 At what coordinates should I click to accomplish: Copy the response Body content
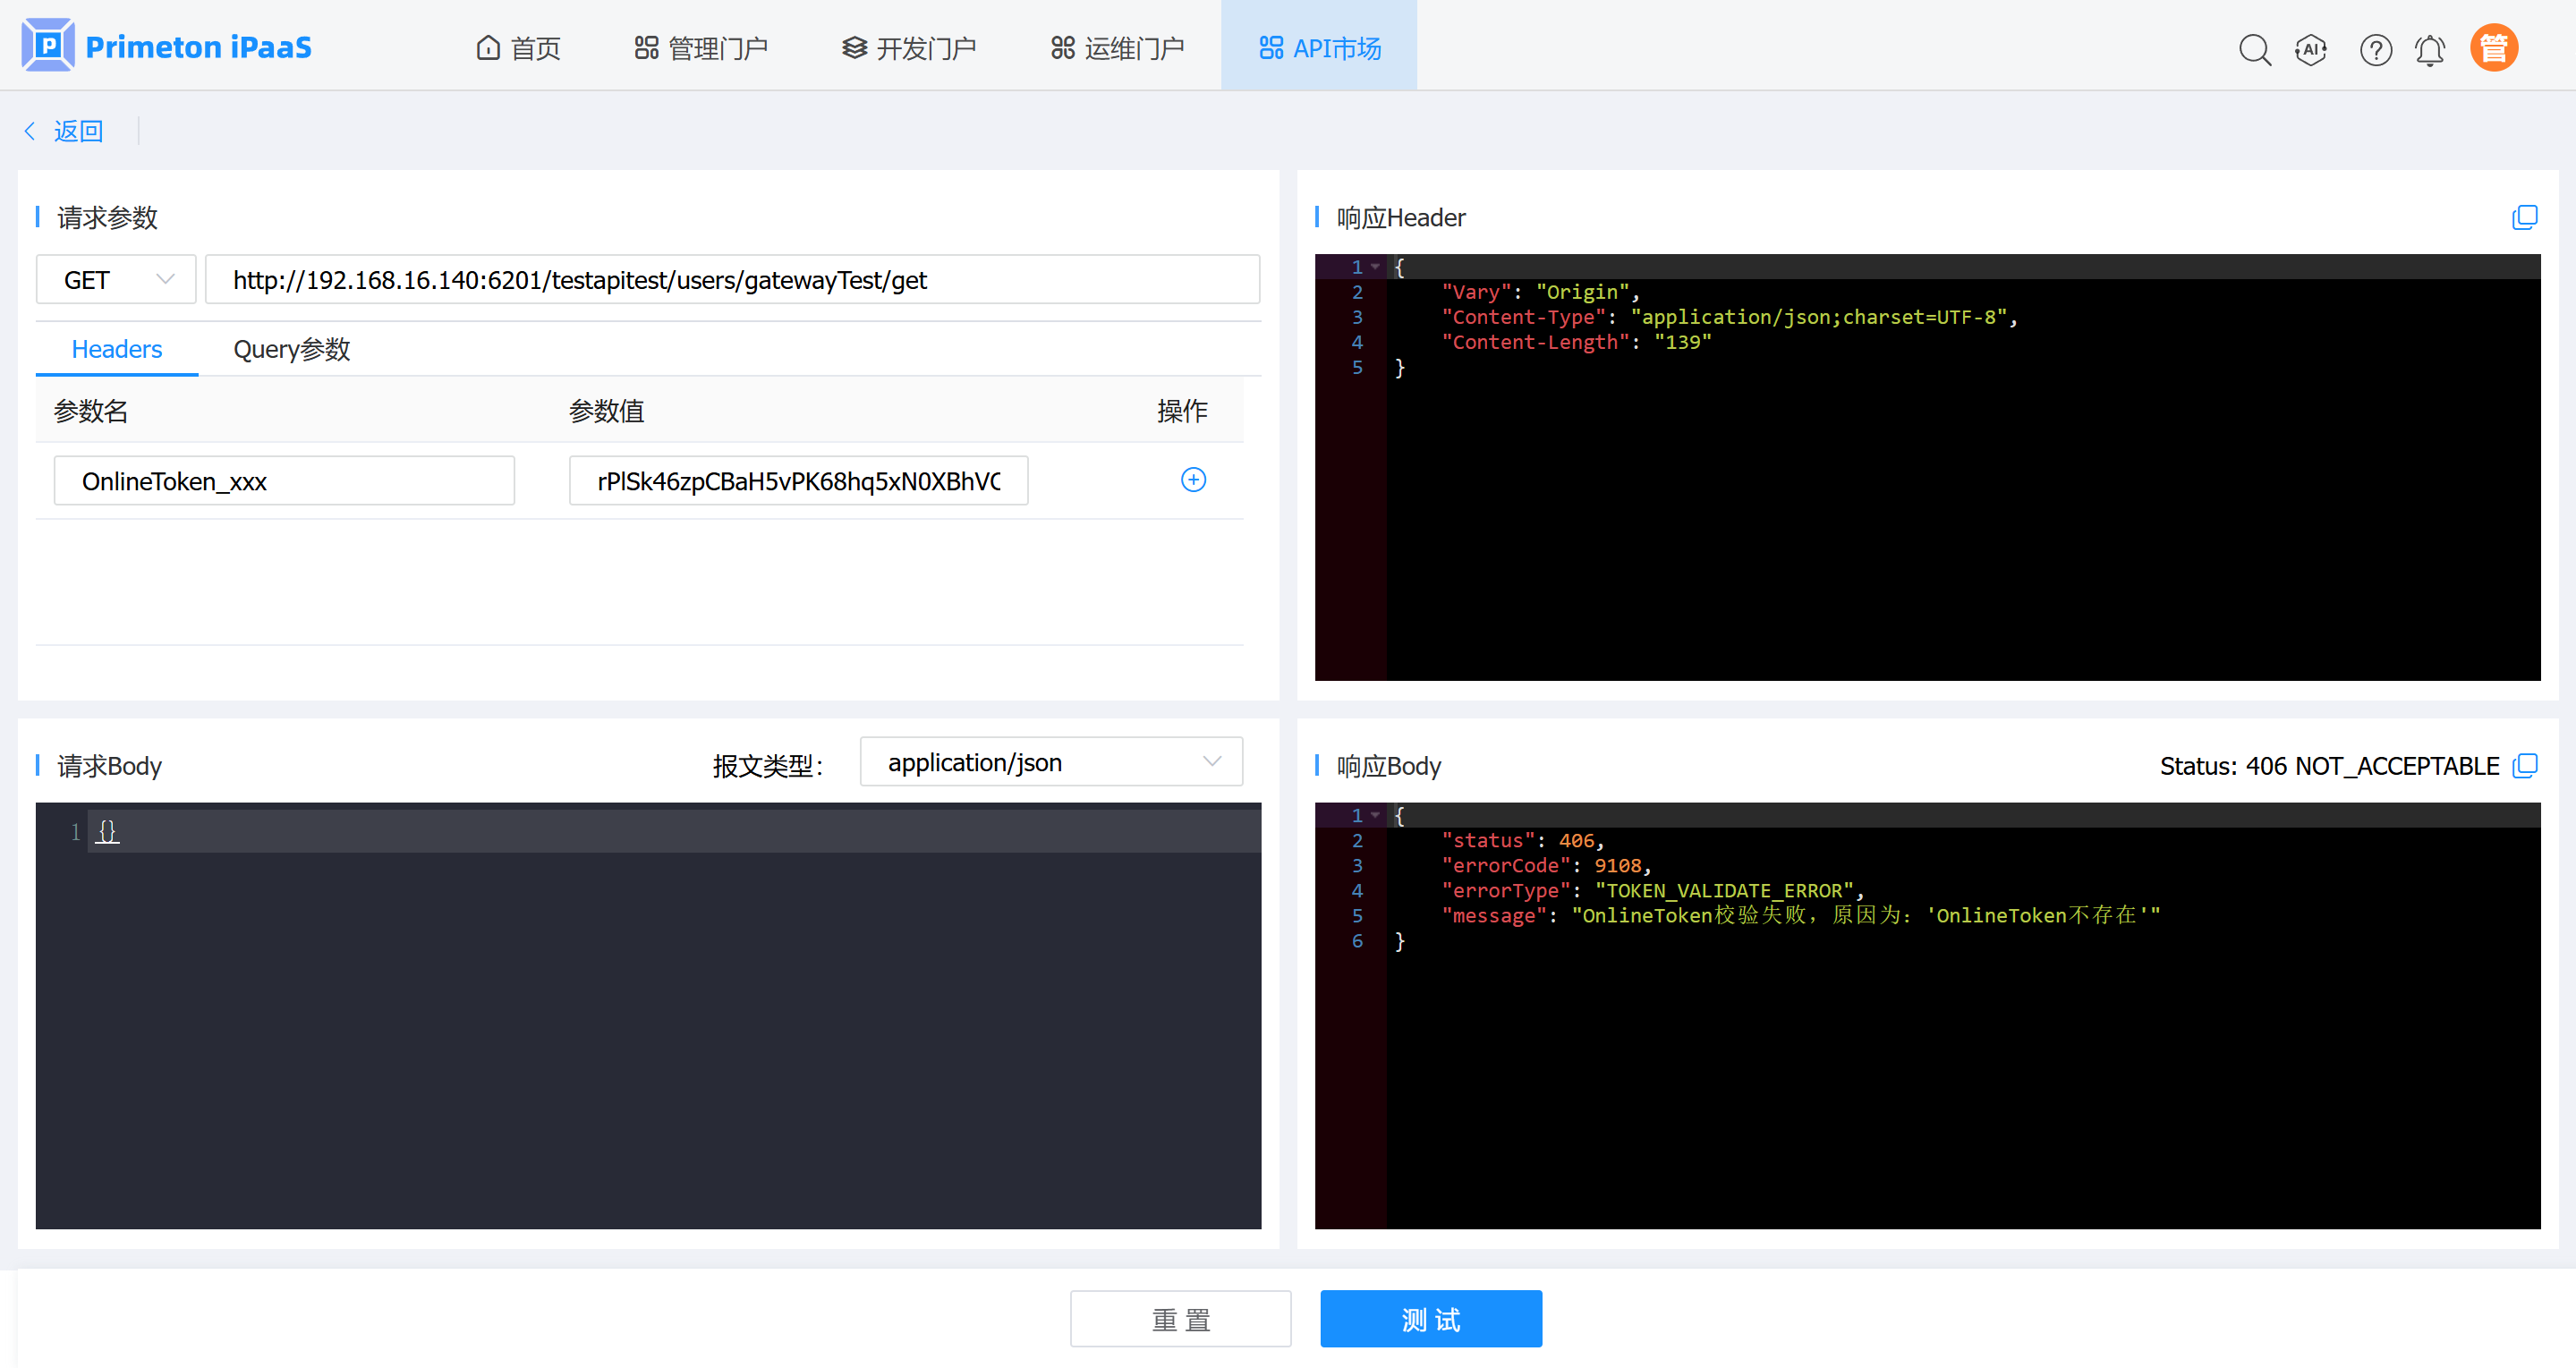2524,766
